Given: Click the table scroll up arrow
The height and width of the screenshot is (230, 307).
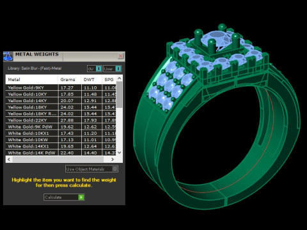Looking at the screenshot, I should point(120,79).
